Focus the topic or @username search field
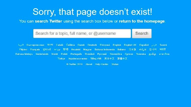The image size is (191, 107). 82,33
